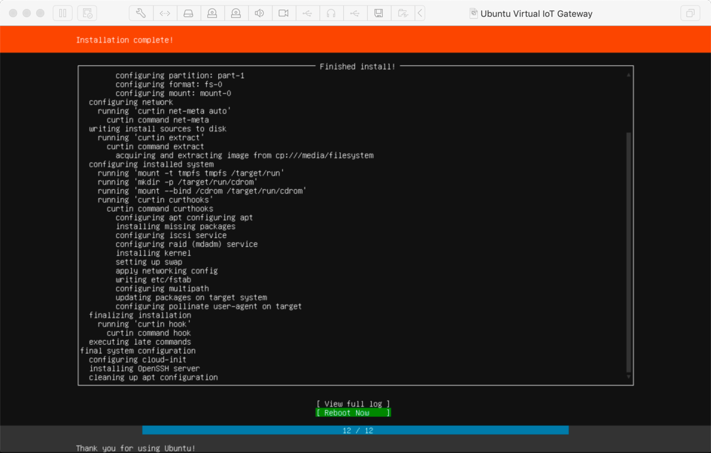Click the 'apply networking config' log line
The image size is (711, 453).
click(167, 271)
